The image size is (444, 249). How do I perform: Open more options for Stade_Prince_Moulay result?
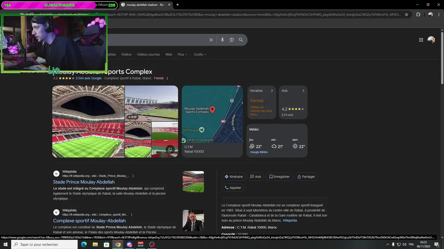coord(133,176)
